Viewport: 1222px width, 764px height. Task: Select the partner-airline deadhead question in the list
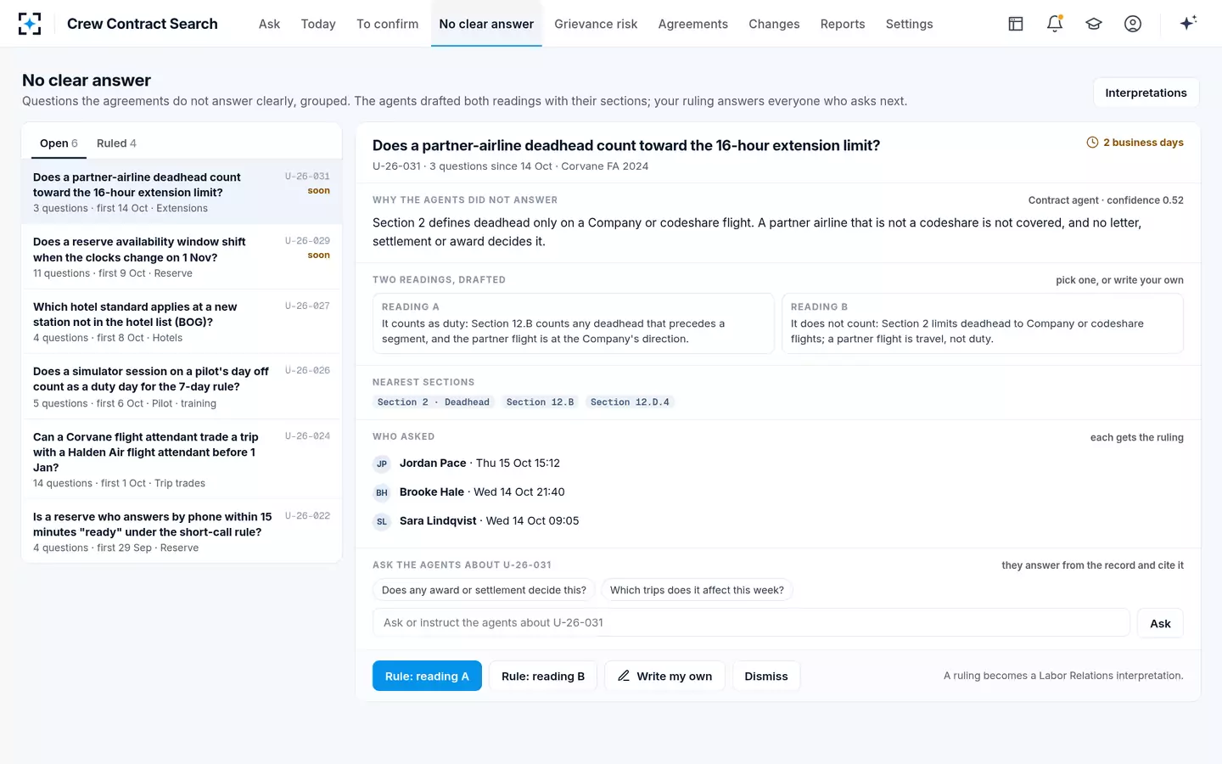coord(182,192)
